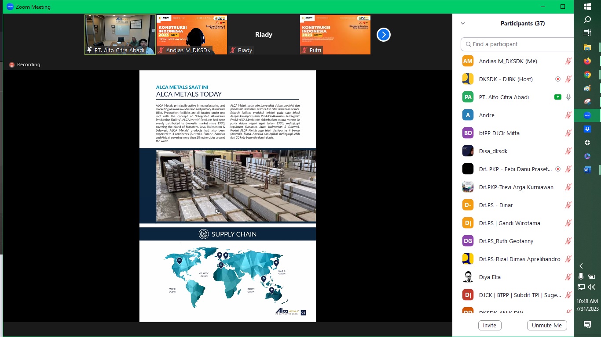Image resolution: width=601 pixels, height=337 pixels.
Task: Open Riady video thumbnail
Action: pyautogui.click(x=264, y=35)
